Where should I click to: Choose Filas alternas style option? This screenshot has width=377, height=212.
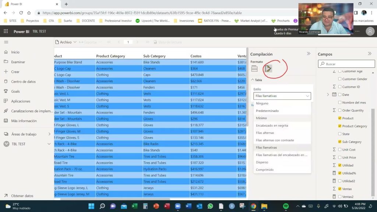point(265,132)
